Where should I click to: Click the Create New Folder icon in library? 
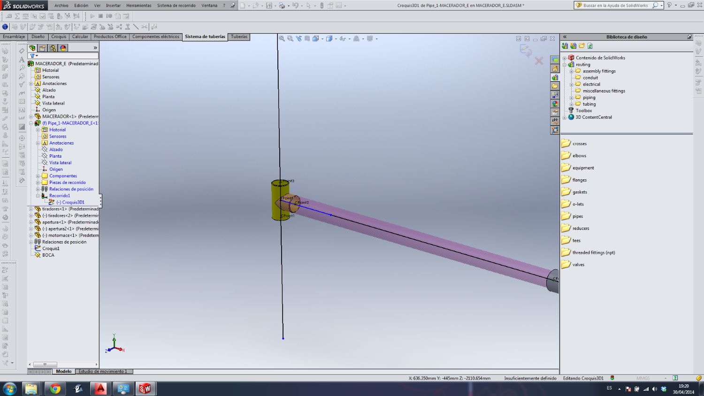582,46
